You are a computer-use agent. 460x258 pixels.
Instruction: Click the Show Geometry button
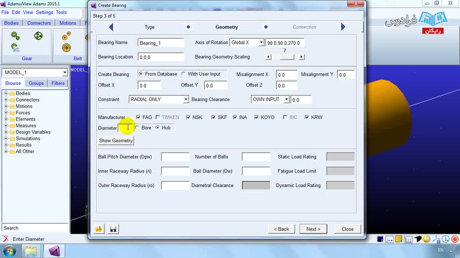click(x=116, y=141)
